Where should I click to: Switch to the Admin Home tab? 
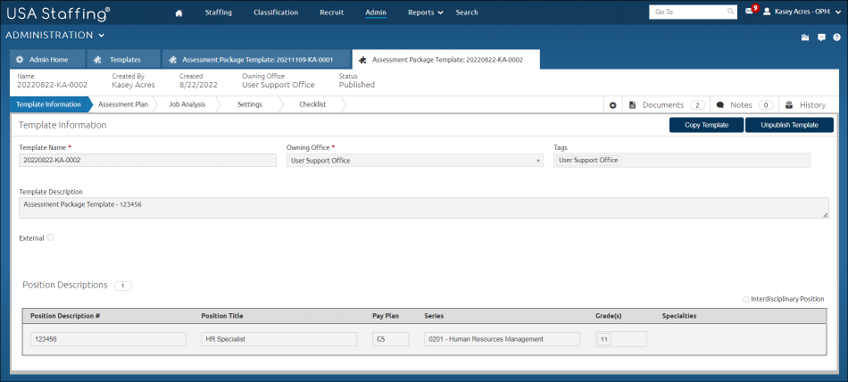pos(47,60)
